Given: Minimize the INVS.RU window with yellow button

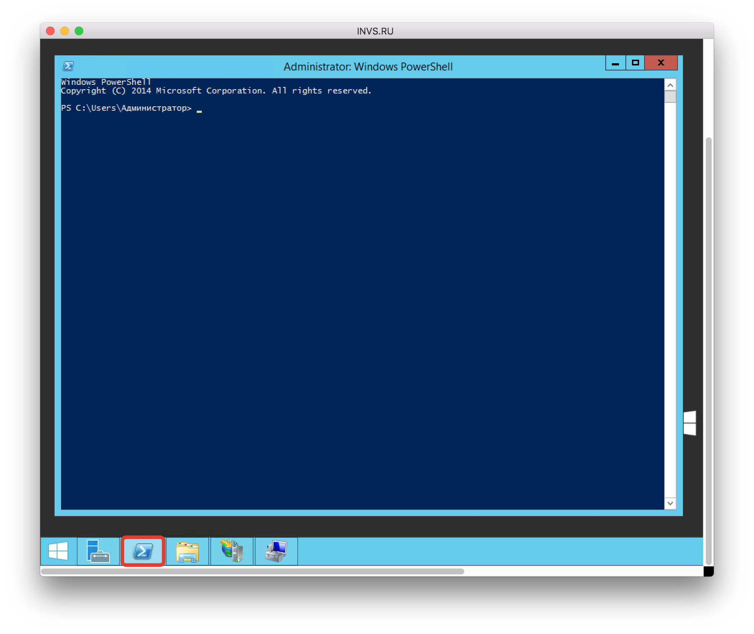Looking at the screenshot, I should pos(65,31).
